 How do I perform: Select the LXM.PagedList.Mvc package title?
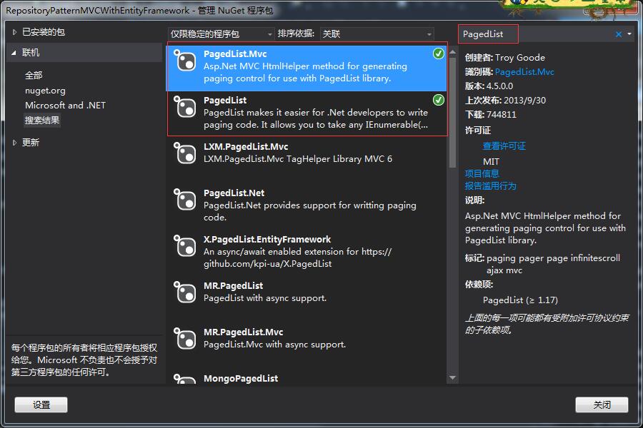[246, 147]
